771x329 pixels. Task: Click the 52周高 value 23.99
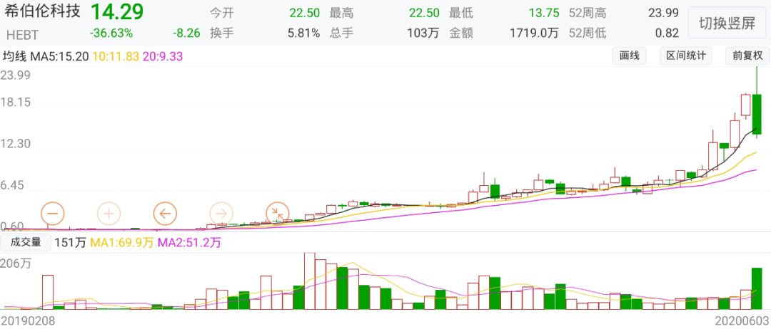664,14
